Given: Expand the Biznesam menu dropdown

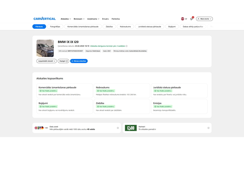Looking at the screenshot, I should tap(79, 19).
